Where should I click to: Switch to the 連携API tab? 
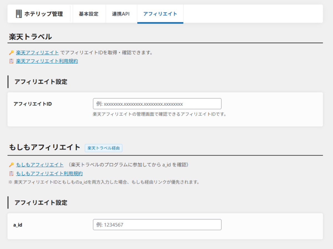click(121, 14)
